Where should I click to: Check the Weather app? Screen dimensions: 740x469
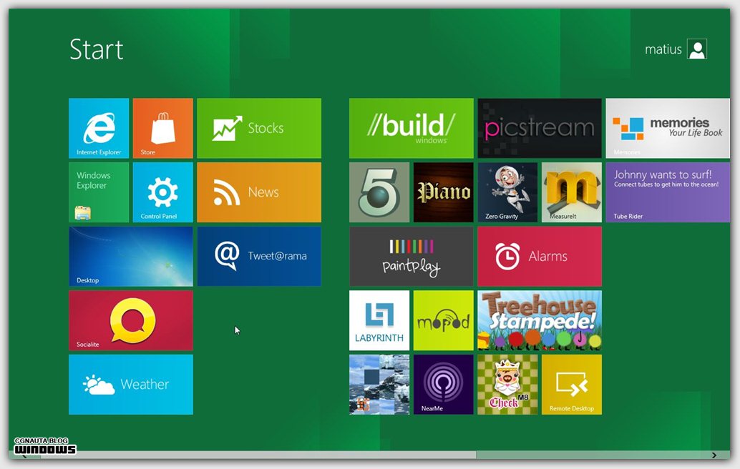130,384
